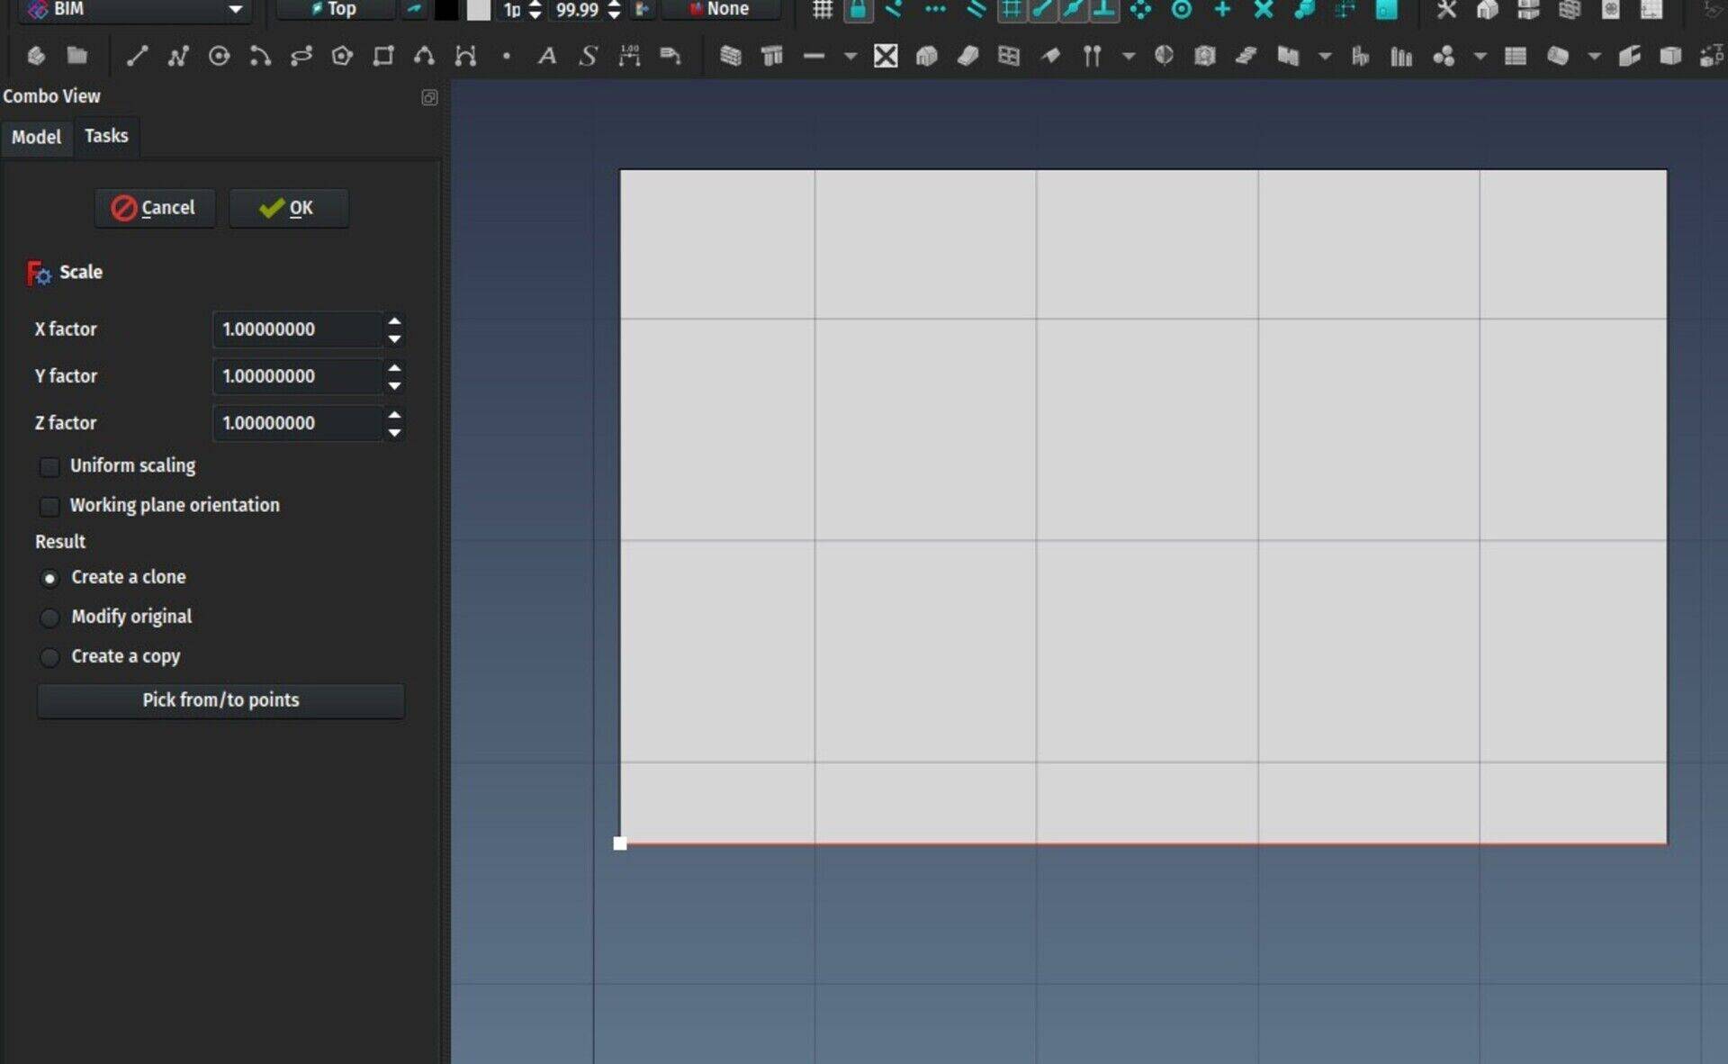Screen dimensions: 1728x1064
Task: Expand dropdown arrow next to rebar tool
Action: 1128,56
